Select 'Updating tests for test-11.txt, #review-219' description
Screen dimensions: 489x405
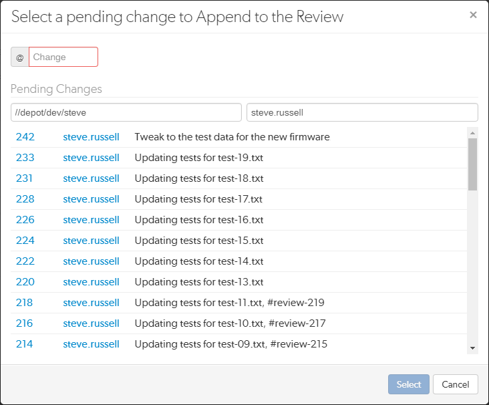230,302
